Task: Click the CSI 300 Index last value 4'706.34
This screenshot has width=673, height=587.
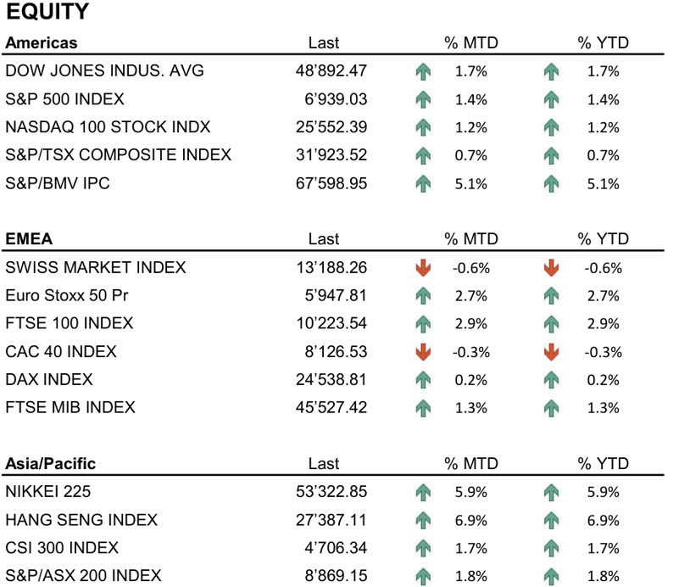Action: (x=335, y=548)
